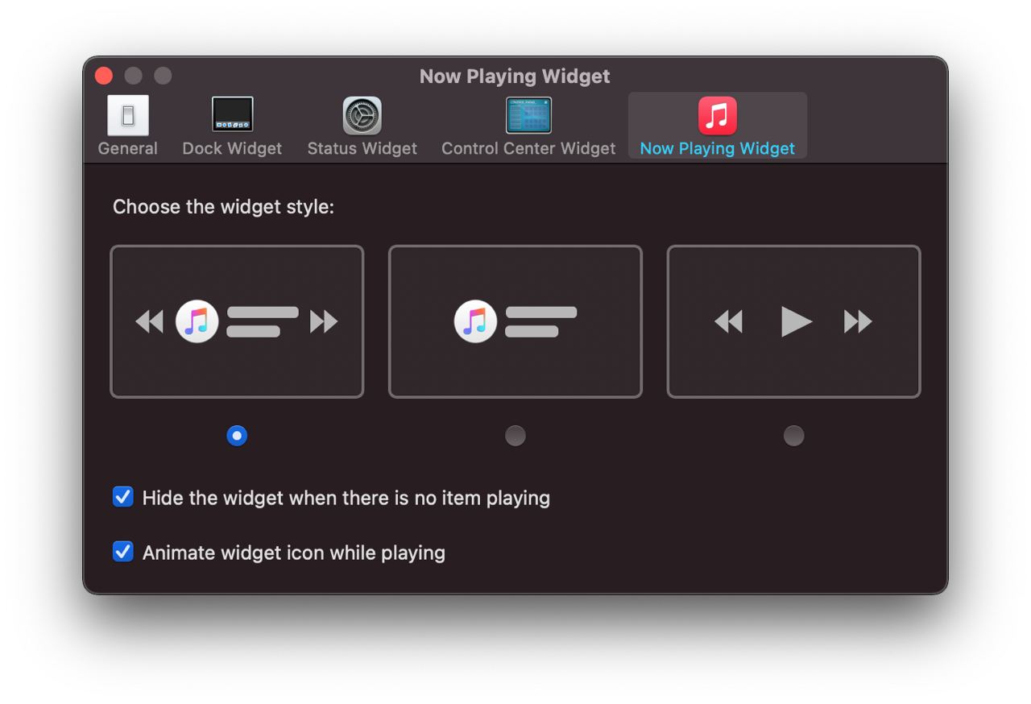The image size is (1031, 704).
Task: Click the window title text in the title bar
Action: point(515,77)
